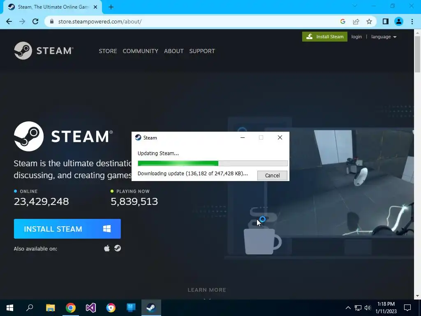
Task: Open tab search chevron in title bar
Action: pyautogui.click(x=355, y=6)
